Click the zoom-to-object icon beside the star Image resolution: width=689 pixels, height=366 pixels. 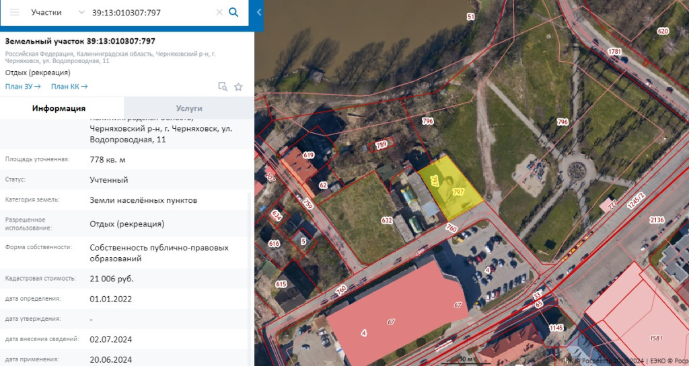[223, 87]
